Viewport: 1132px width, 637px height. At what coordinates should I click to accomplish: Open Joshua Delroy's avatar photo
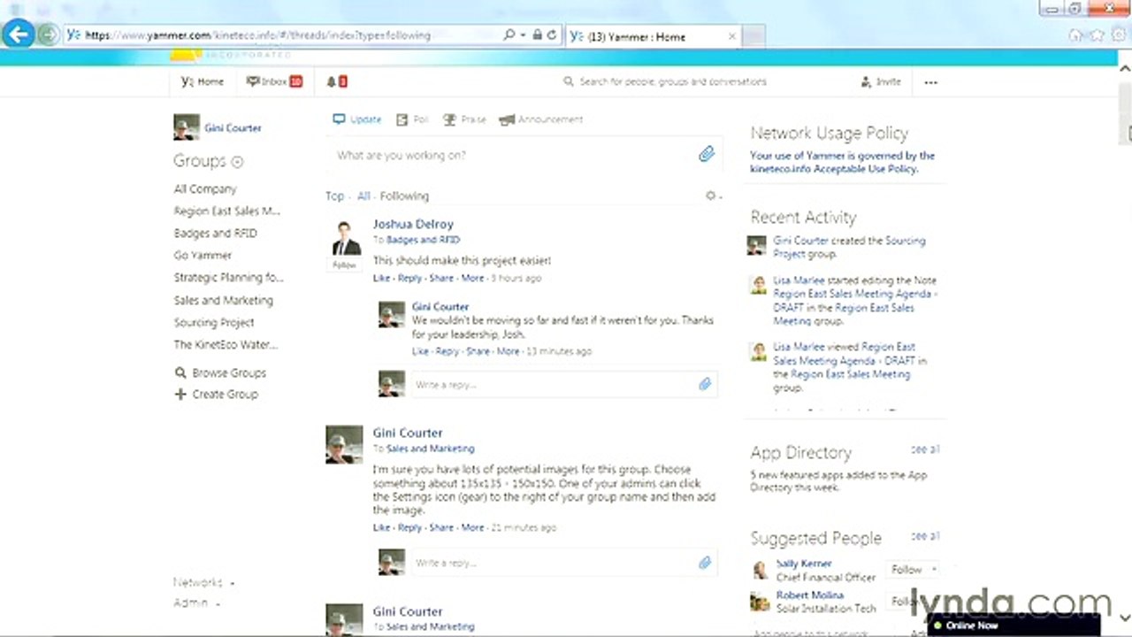[x=346, y=239]
